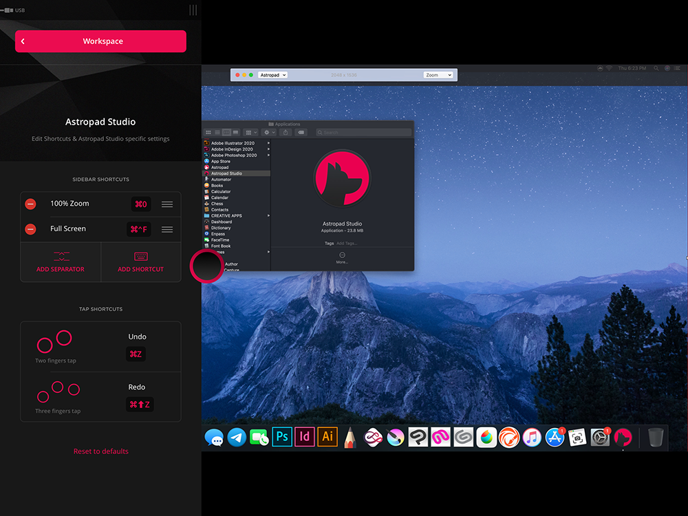Launch Illustrator from the Dock
The height and width of the screenshot is (516, 688).
coord(327,437)
